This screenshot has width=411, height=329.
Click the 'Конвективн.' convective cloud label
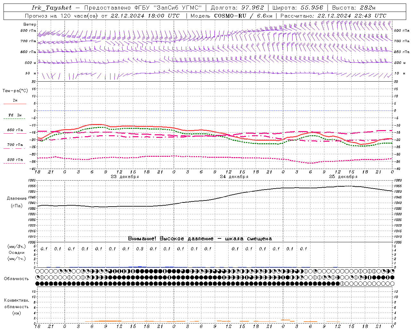17,300
